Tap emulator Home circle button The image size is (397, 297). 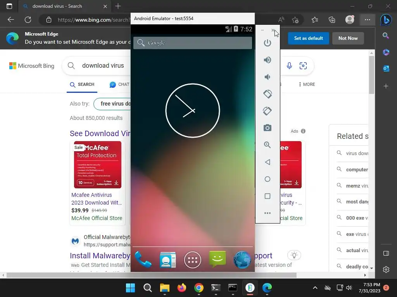pos(268,179)
